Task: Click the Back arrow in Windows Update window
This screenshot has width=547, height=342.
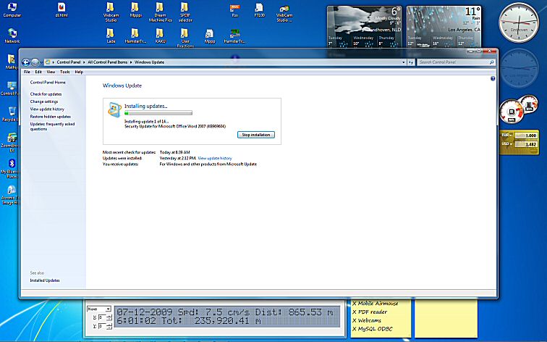Action: (25, 62)
